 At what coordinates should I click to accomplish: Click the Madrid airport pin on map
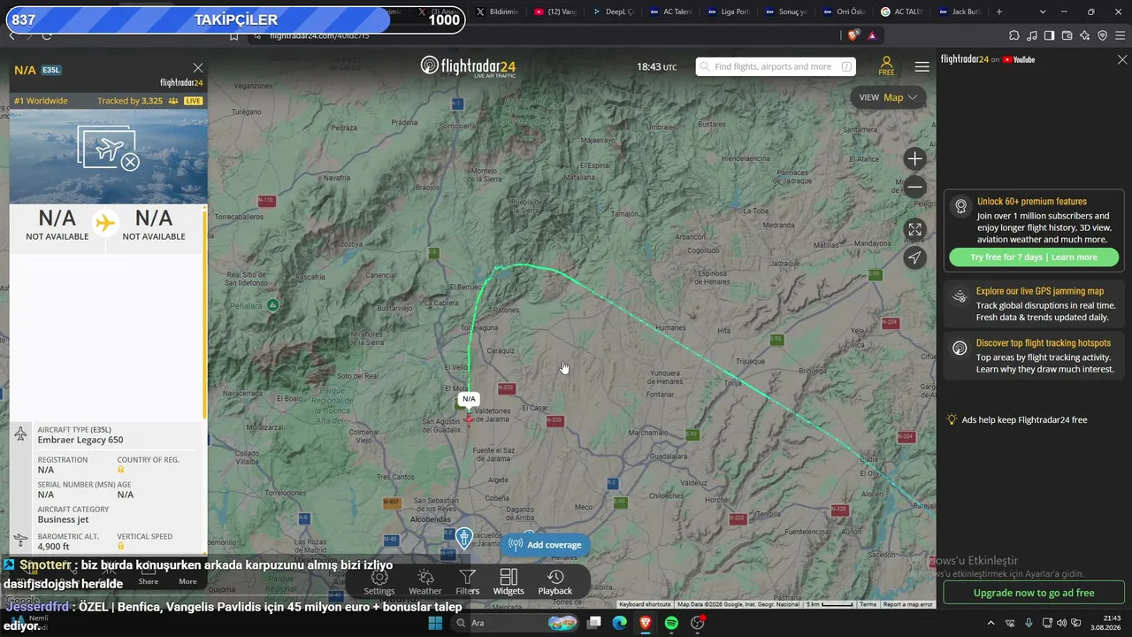tap(464, 538)
